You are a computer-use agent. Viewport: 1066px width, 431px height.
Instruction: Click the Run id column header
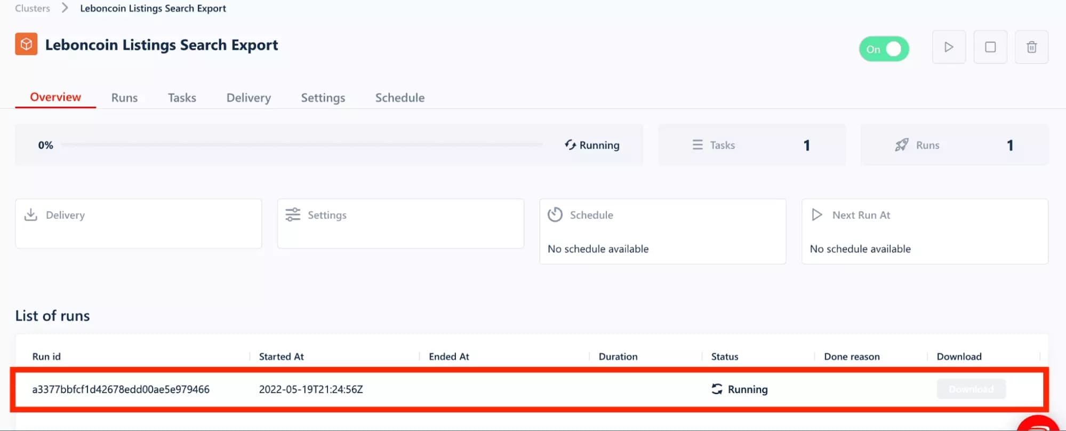46,356
